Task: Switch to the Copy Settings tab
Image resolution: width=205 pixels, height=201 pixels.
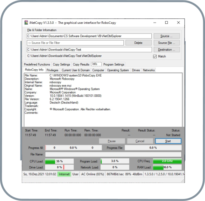Action: [x=61, y=64]
